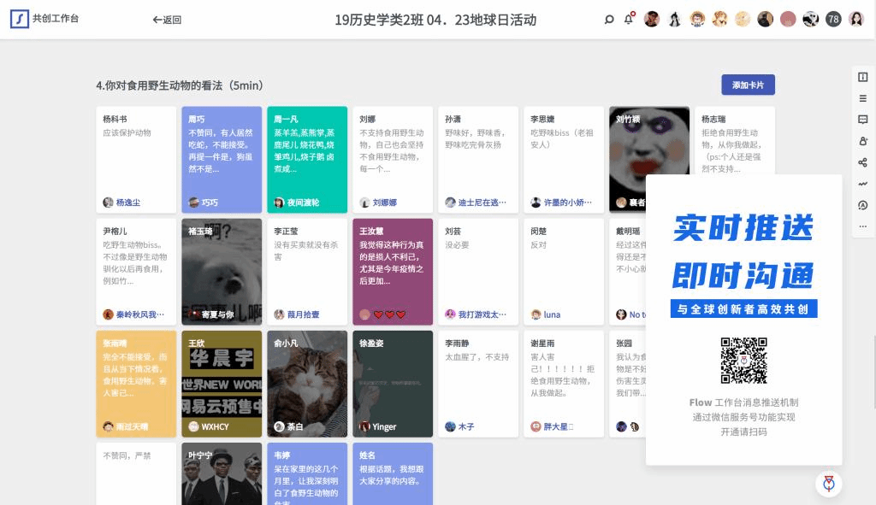Open the three-dot more options in sidebar
Viewport: 876px width, 505px height.
pyautogui.click(x=862, y=226)
